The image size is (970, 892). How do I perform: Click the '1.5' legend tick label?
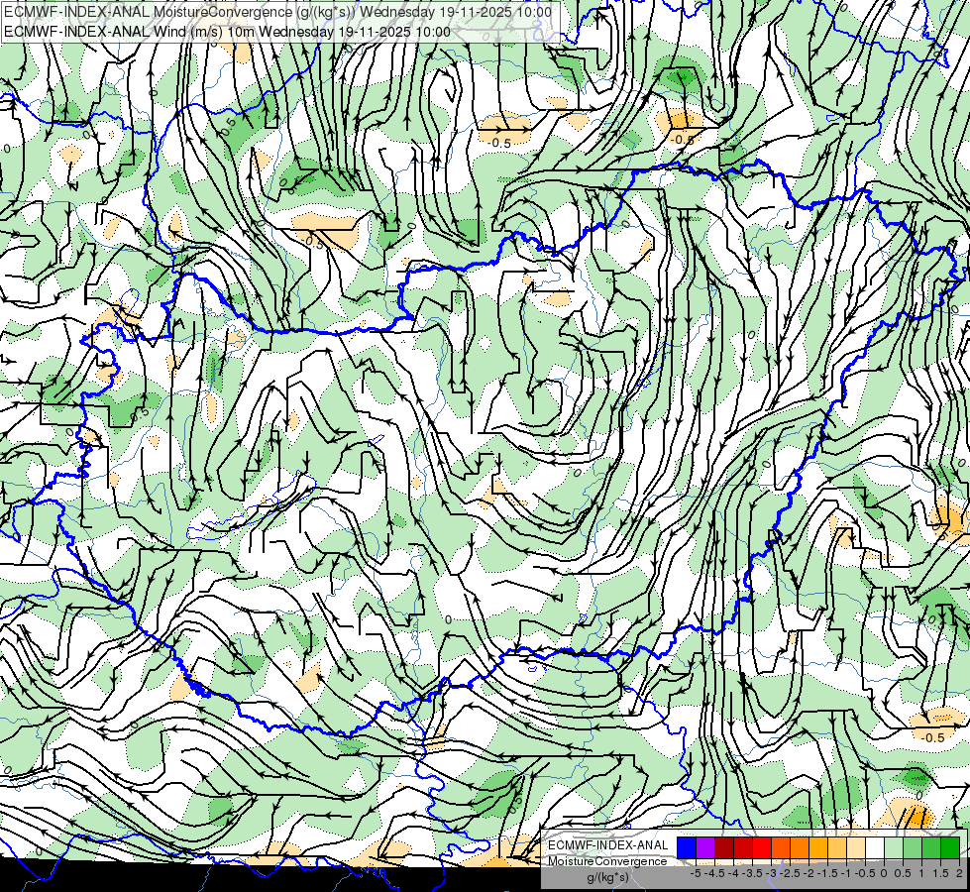coord(940,873)
